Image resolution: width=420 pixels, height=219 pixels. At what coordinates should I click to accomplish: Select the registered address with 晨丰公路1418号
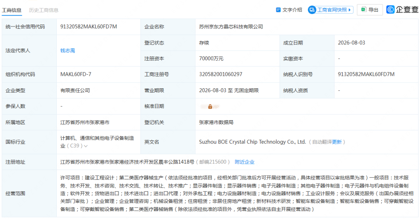127,162
